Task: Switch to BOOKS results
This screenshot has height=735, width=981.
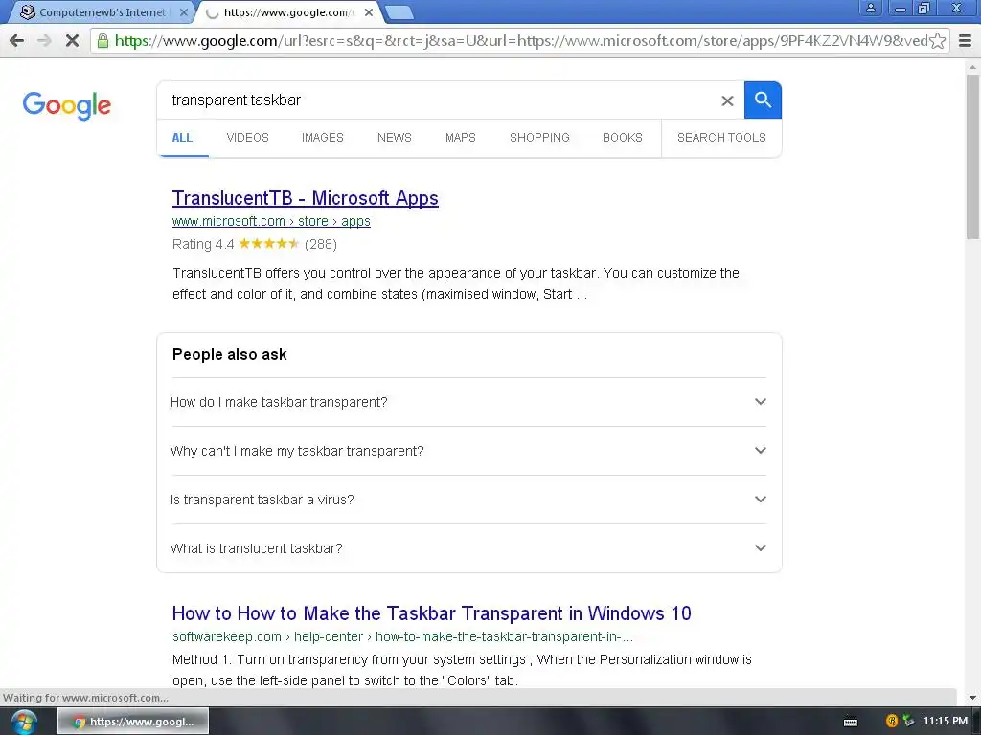Action: click(623, 138)
